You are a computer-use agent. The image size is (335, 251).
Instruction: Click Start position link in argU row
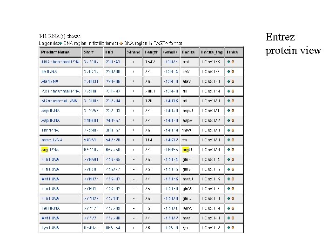click(x=91, y=150)
